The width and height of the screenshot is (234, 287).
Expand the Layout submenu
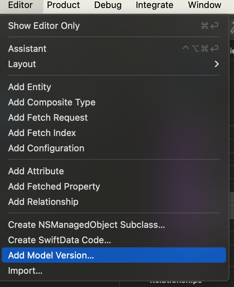pos(22,64)
